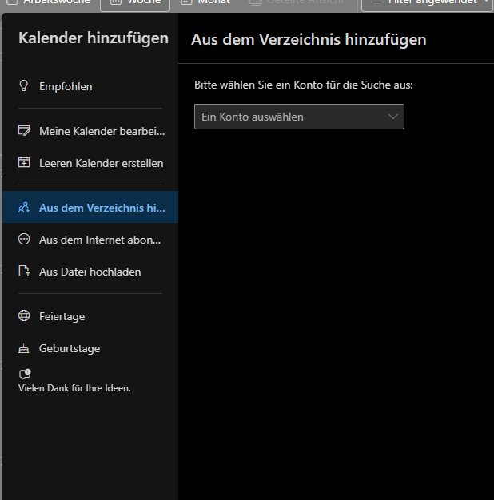Click the lightbulb icon beside Empfohlen

pos(24,85)
